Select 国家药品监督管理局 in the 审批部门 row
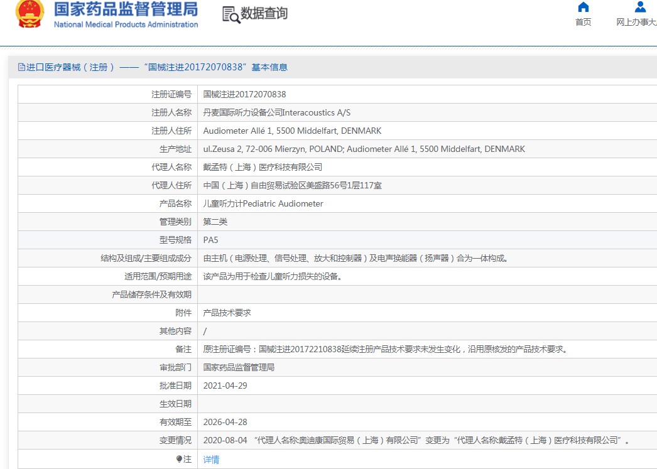This screenshot has width=657, height=469. pos(239,367)
